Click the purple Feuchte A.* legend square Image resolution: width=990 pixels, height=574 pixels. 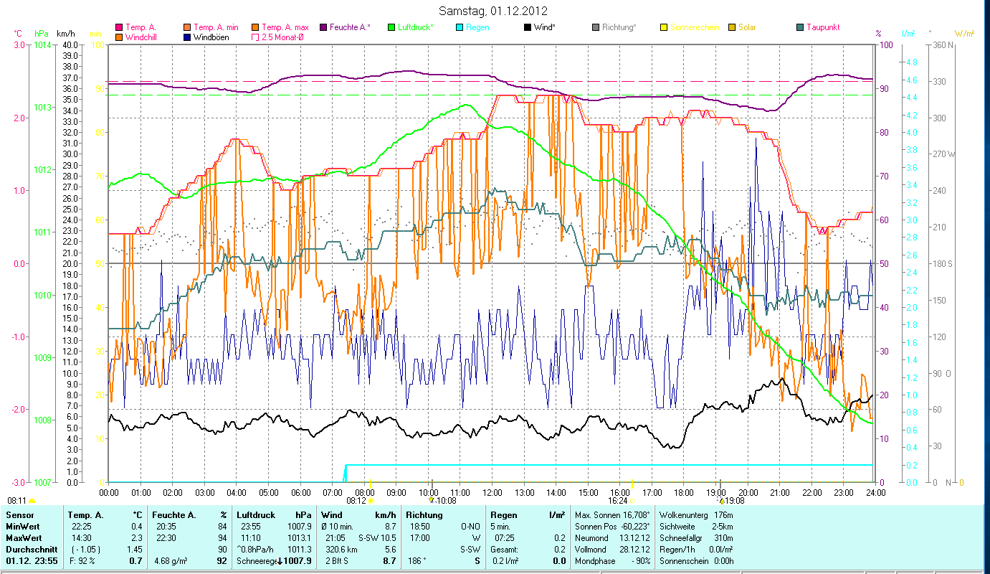(323, 27)
